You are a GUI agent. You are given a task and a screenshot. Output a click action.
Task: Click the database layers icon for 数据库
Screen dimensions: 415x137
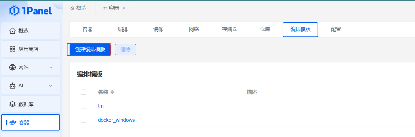(12, 104)
